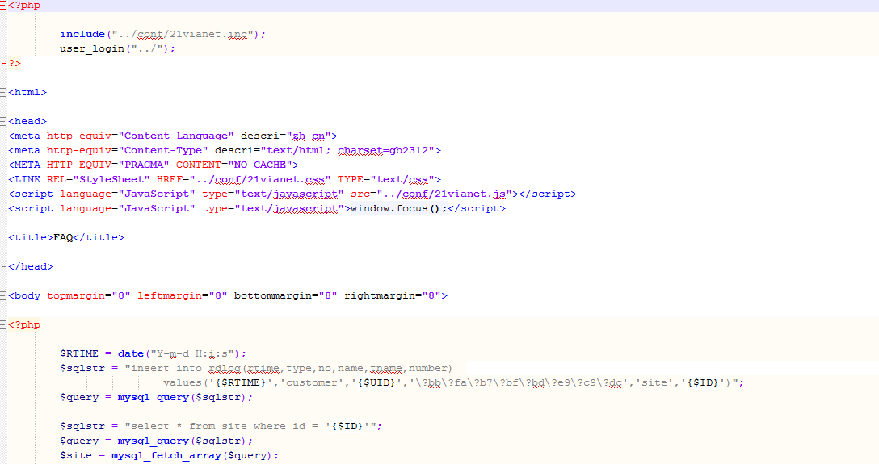Place cursor on the include keyword
Viewport: 879px width, 464px height.
(82, 34)
